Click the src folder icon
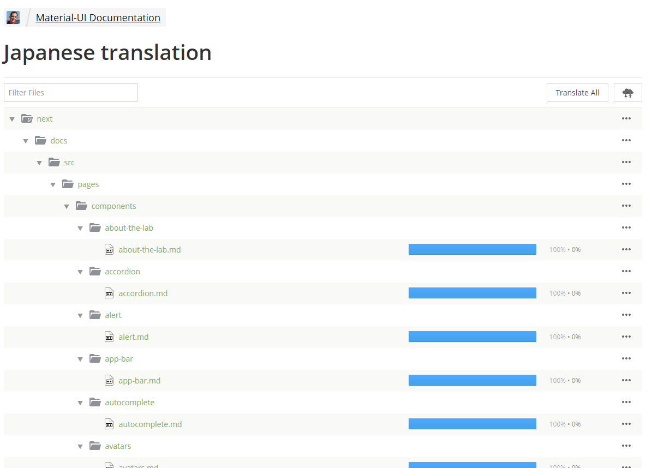Screen dimensions: 652x468 [54, 162]
